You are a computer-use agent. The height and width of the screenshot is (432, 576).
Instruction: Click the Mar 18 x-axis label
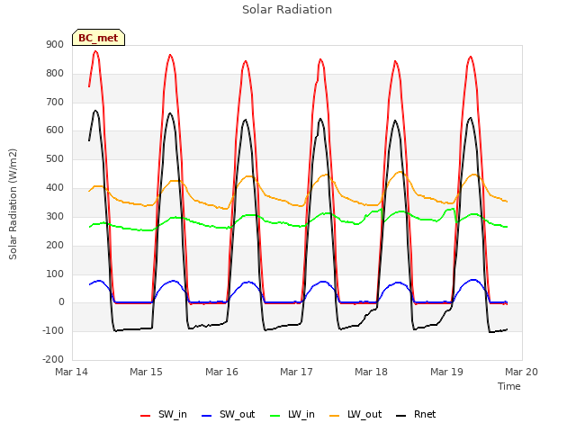click(x=372, y=372)
